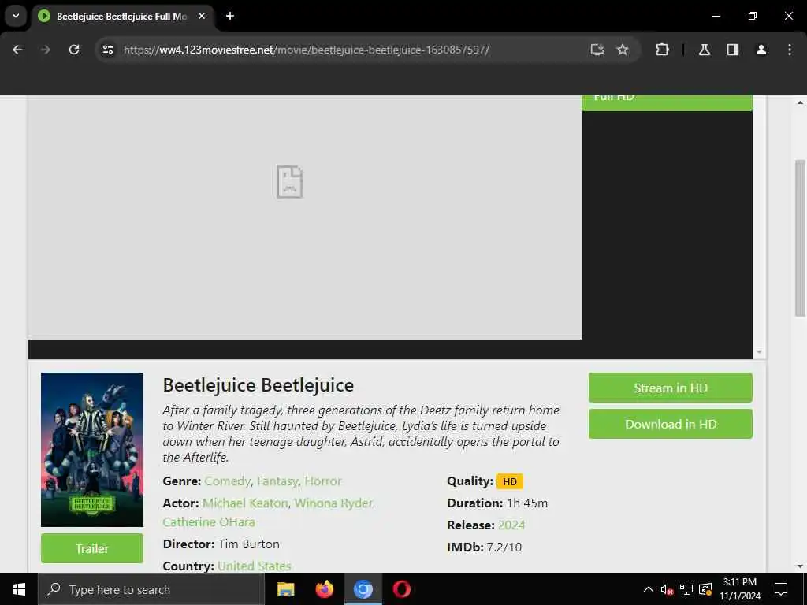807x605 pixels.
Task: Reload the page with refresh icon
Action: tap(74, 50)
